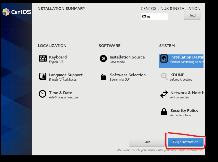Click the Quit button
The width and height of the screenshot is (218, 162).
147,142
